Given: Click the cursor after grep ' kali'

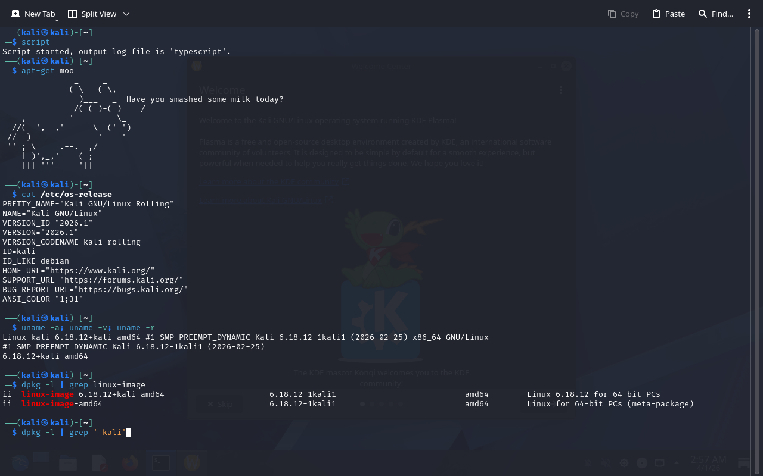Looking at the screenshot, I should (x=129, y=433).
